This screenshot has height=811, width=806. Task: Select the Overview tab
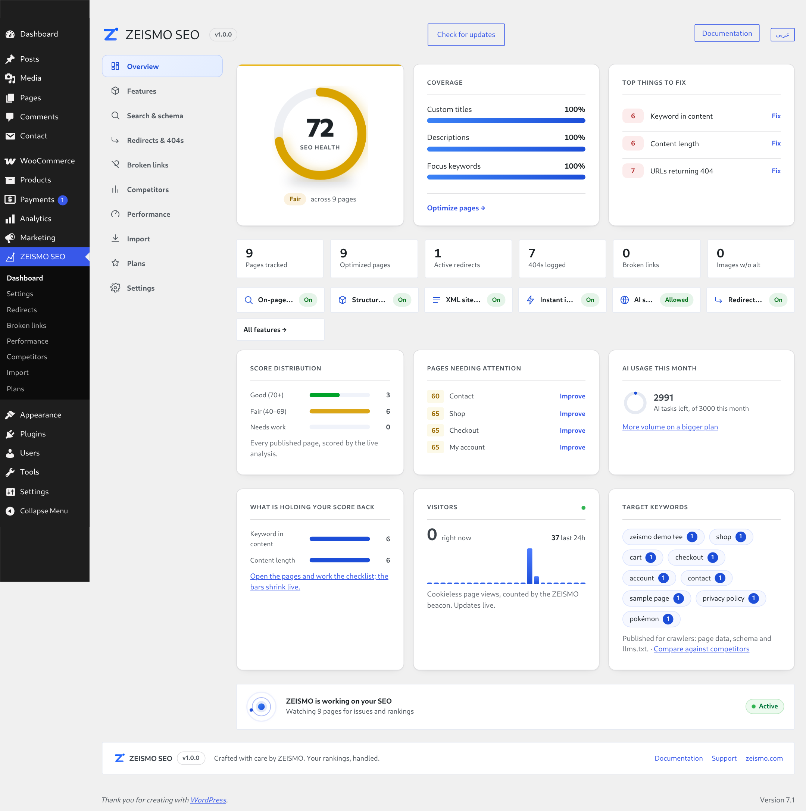pos(162,66)
